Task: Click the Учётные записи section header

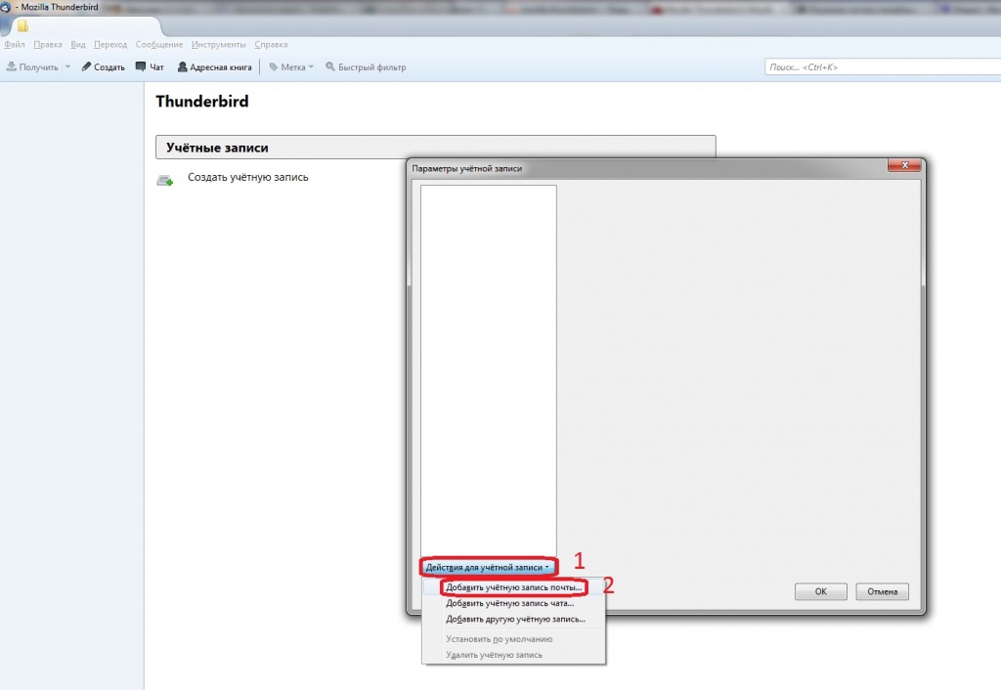Action: [435, 148]
